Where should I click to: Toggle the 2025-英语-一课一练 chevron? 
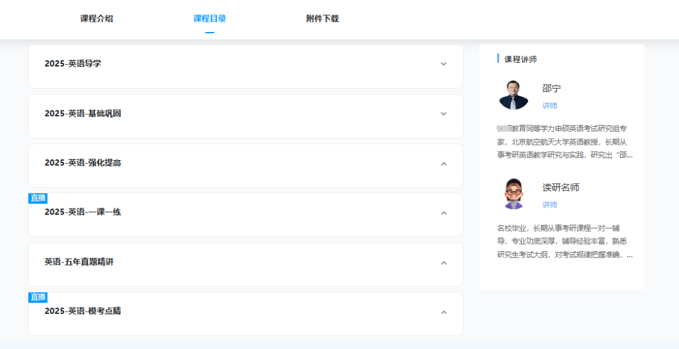click(x=443, y=213)
